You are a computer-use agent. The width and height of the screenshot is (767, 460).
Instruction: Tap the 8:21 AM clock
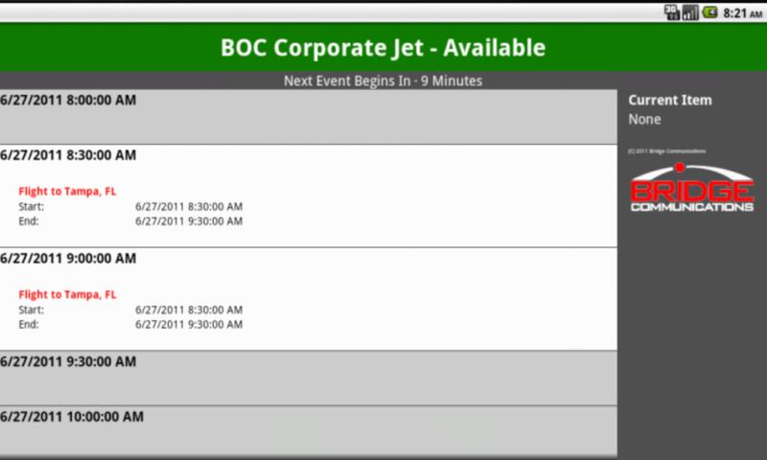pyautogui.click(x=742, y=13)
